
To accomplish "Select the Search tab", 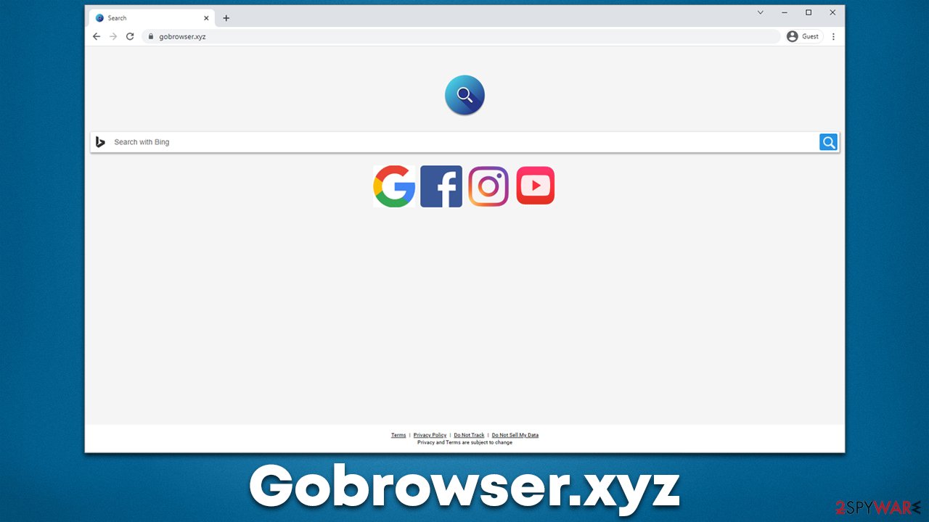I will tap(152, 18).
